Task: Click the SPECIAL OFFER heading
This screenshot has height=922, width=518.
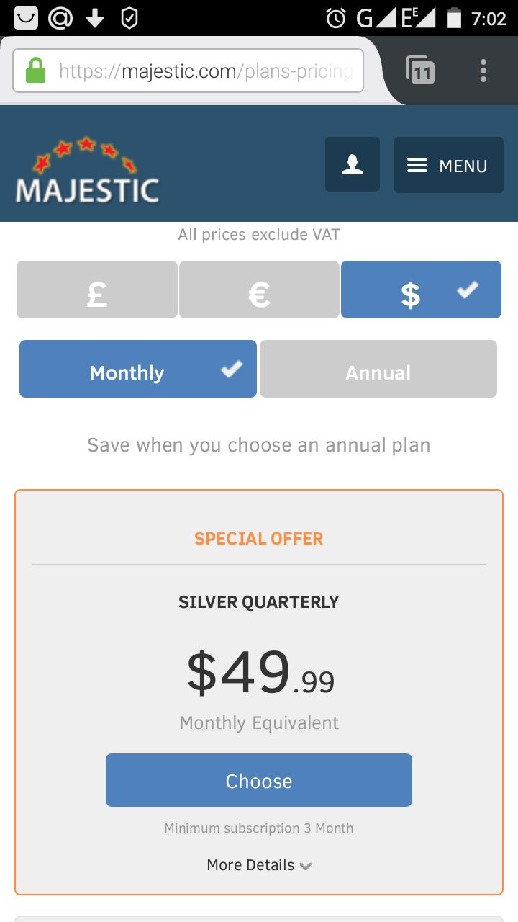Action: pos(259,539)
